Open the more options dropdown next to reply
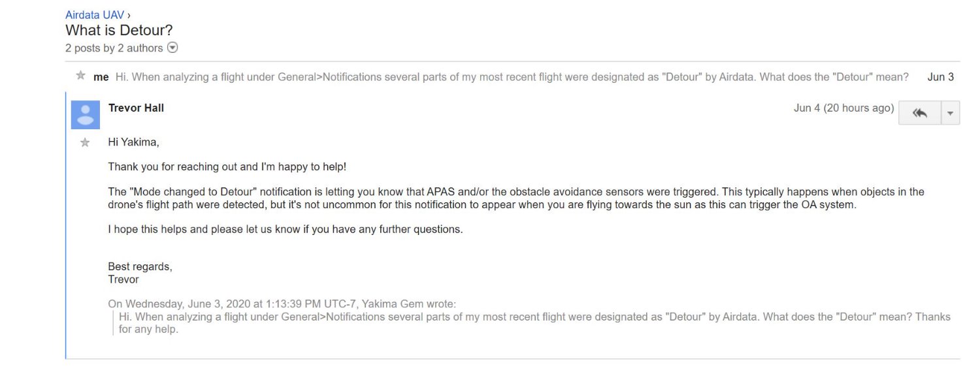Screen dimensions: 980x376 [x=950, y=113]
